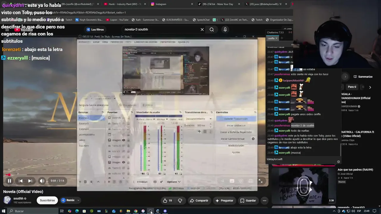Click the Summarize button
The height and width of the screenshot is (214, 381).
coord(363,77)
